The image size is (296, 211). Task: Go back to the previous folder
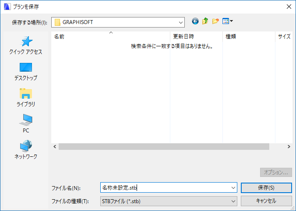195,21
